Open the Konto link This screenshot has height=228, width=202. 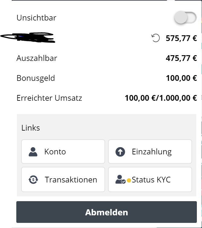(63, 151)
